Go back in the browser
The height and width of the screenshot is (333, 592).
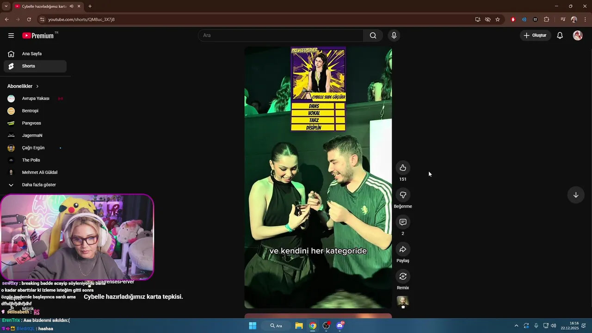[6, 19]
